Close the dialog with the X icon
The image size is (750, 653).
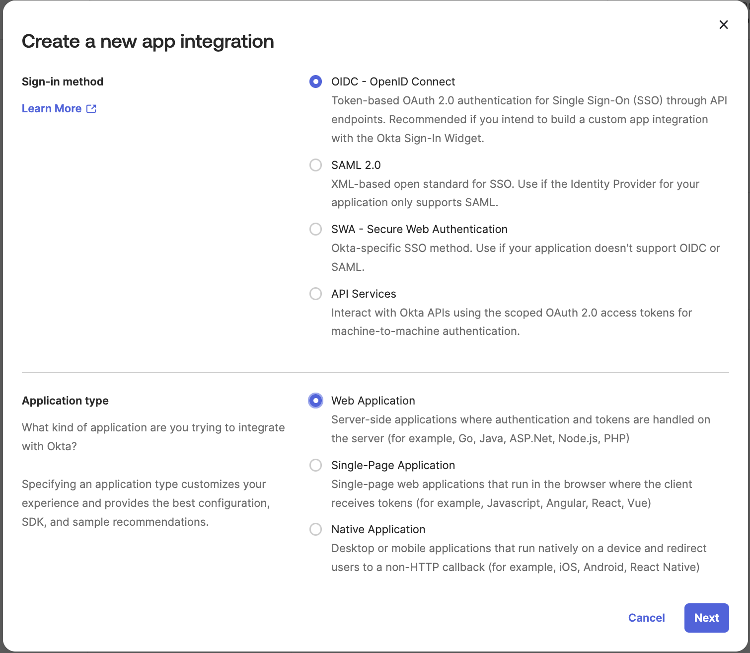tap(723, 24)
